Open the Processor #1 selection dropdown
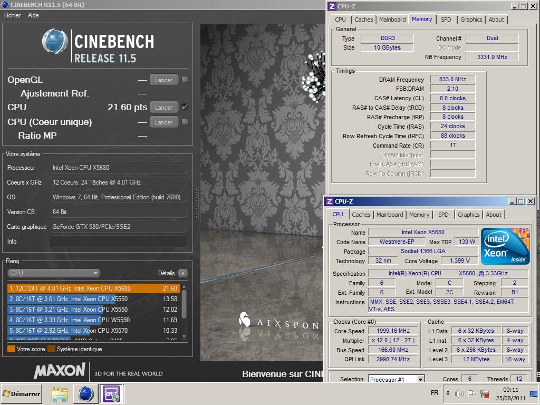The width and height of the screenshot is (540, 405). coord(397,379)
